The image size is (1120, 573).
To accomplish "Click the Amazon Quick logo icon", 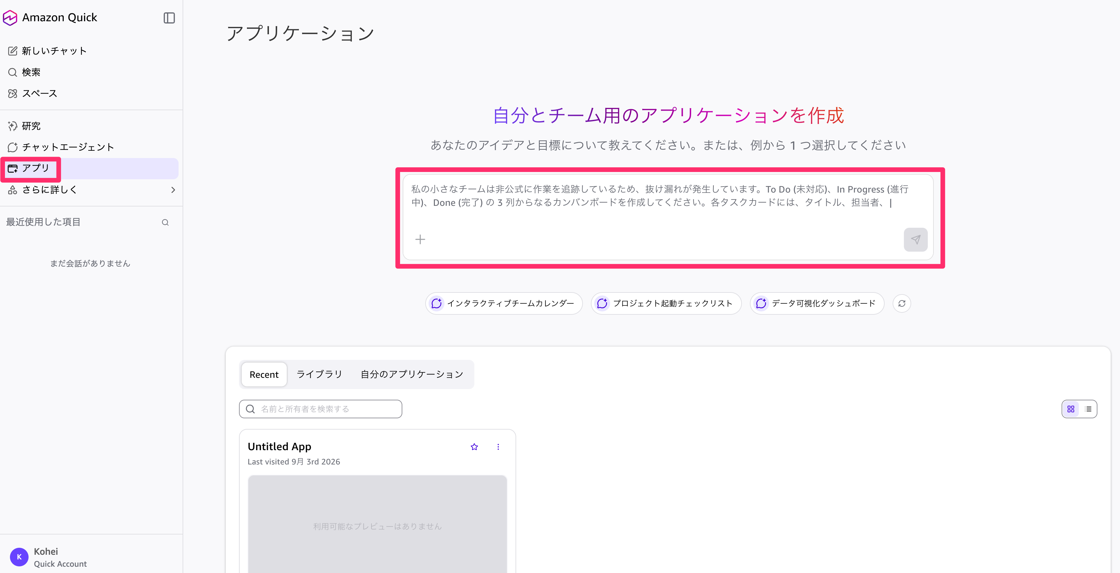I will coord(10,18).
